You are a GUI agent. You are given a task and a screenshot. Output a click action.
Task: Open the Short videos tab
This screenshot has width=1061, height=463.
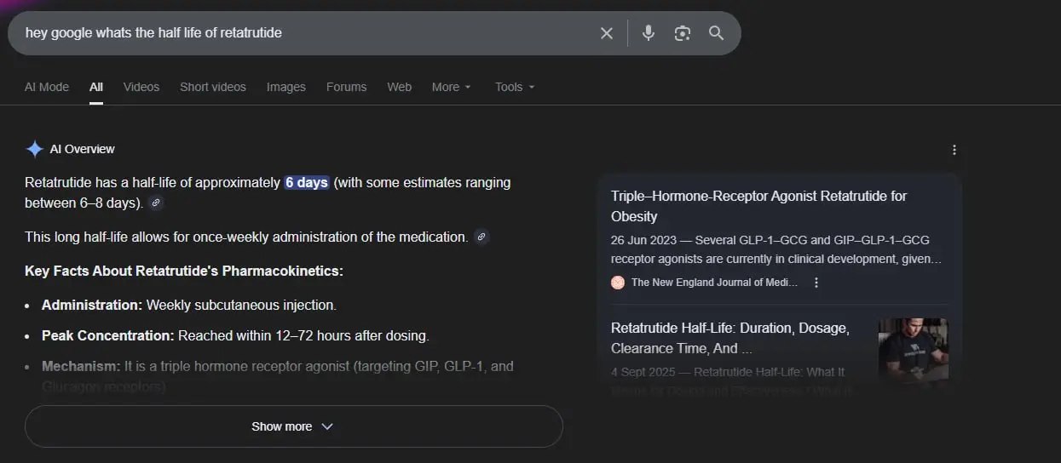click(x=213, y=87)
